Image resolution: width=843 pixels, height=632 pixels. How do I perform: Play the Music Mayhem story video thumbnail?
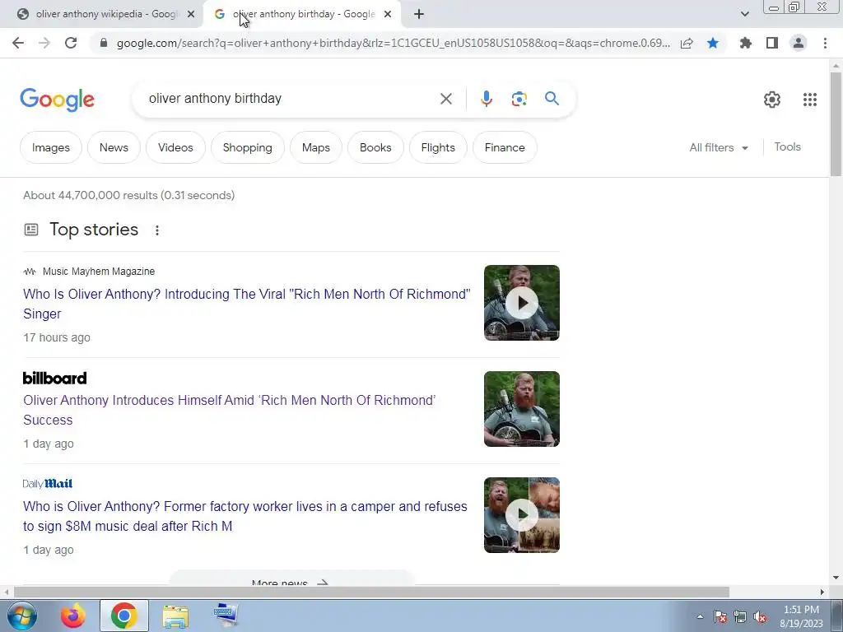[x=521, y=303]
